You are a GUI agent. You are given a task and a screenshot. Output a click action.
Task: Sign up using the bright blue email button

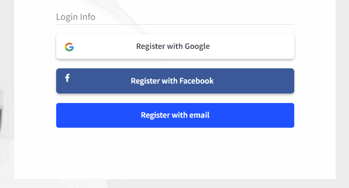click(175, 115)
